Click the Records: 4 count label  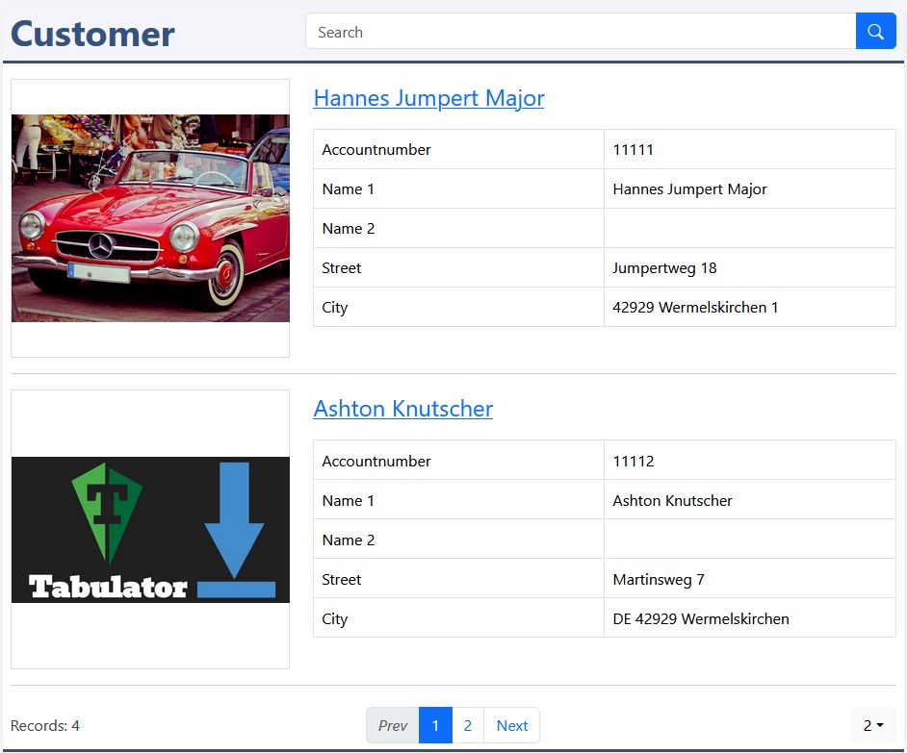[45, 726]
